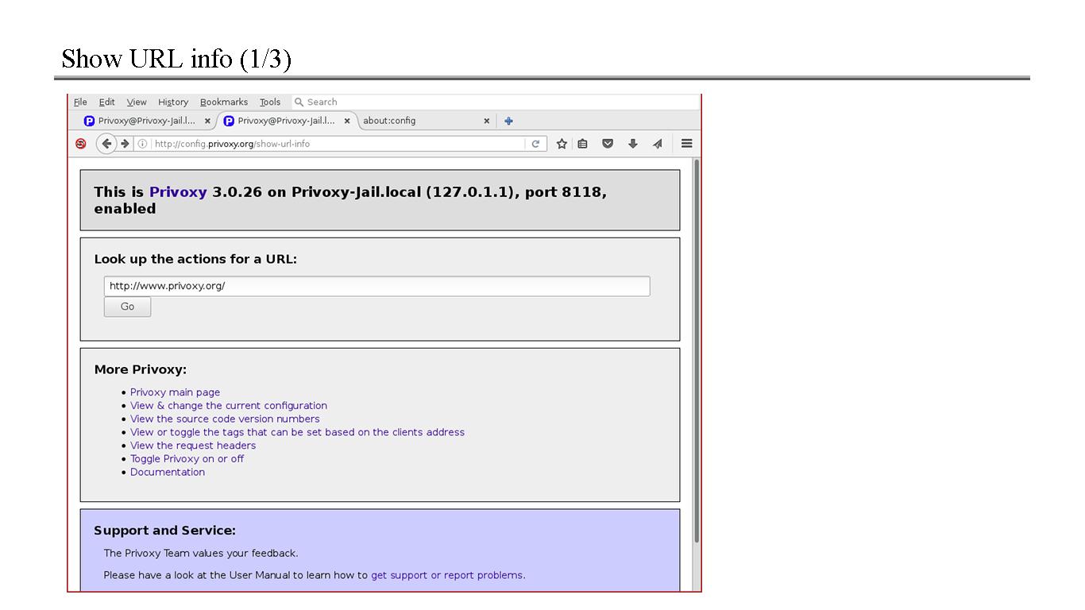Open View the source code version numbers
Image resolution: width=1085 pixels, height=610 pixels.
click(225, 419)
